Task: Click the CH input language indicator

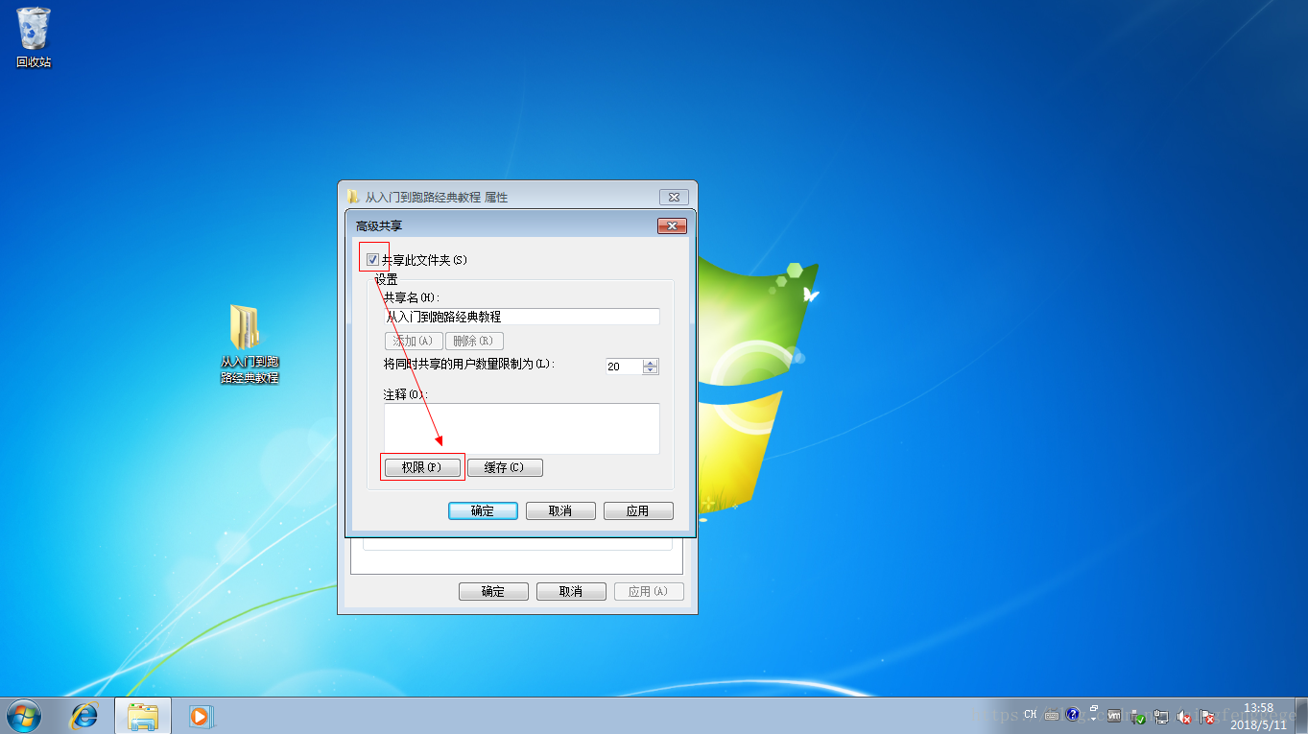Action: point(1031,714)
